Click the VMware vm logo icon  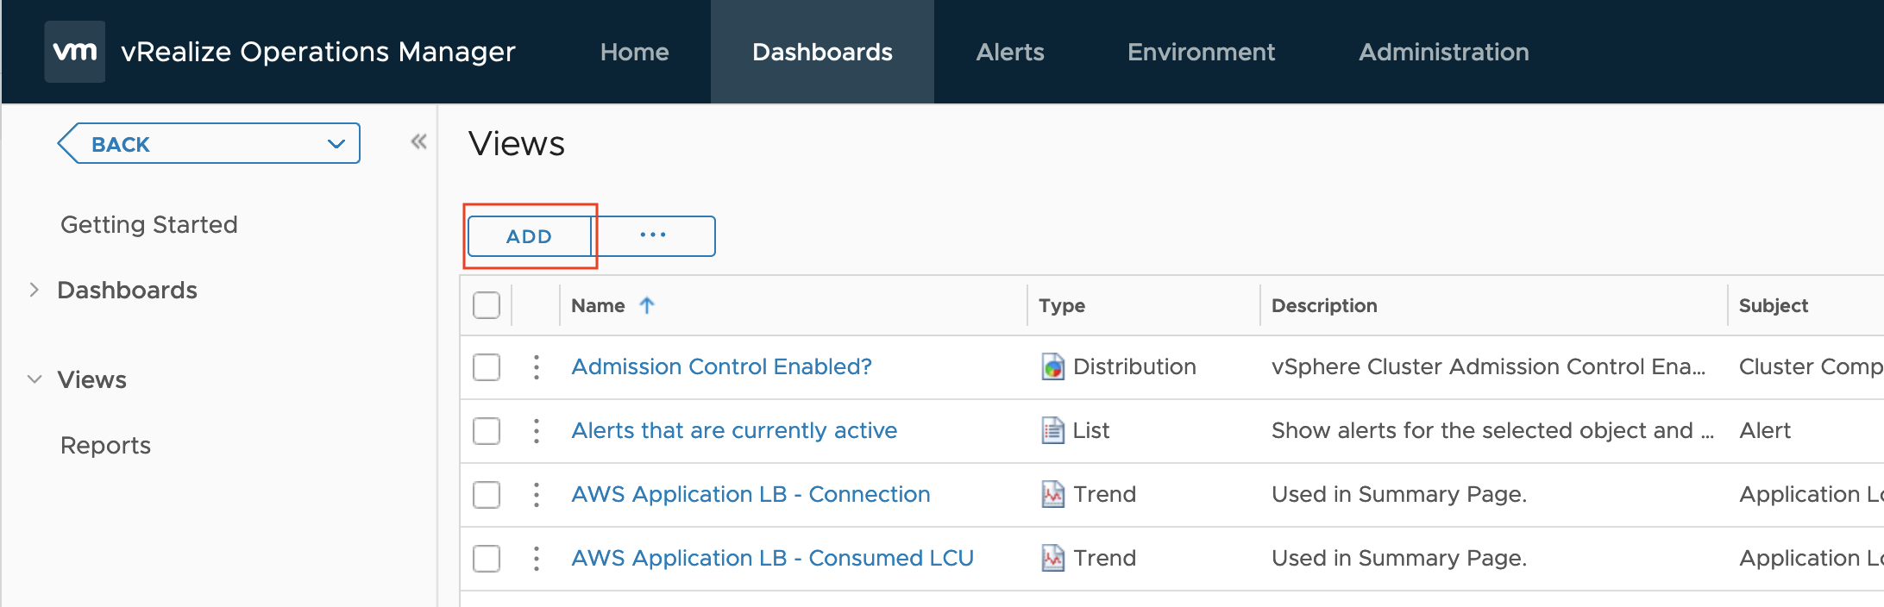pyautogui.click(x=75, y=52)
